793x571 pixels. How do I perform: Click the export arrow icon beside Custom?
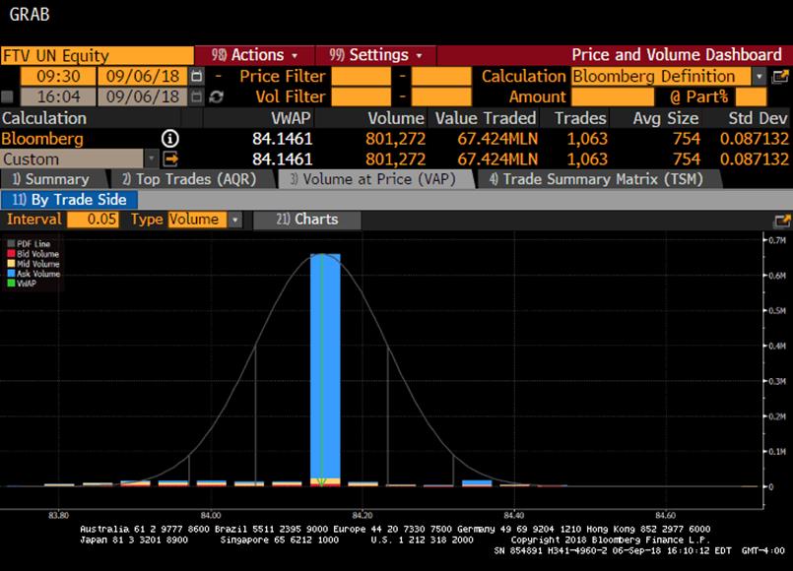[169, 159]
